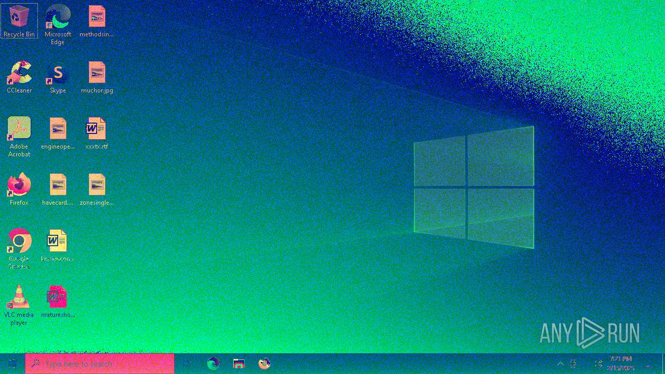
Task: Launch Microsoft Edge from the taskbar
Action: [x=213, y=364]
